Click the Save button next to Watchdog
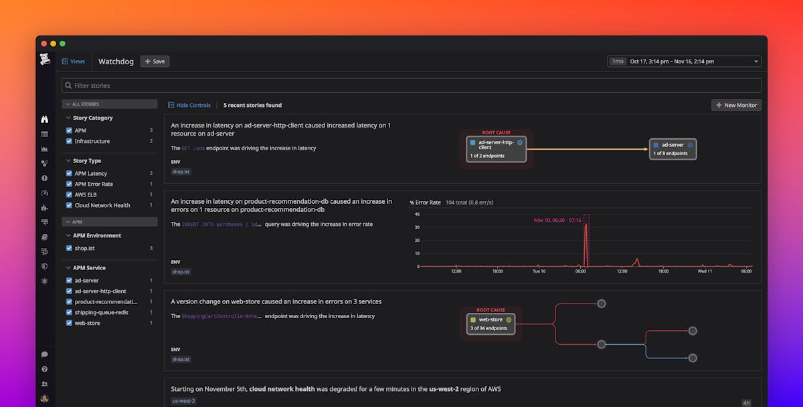 click(x=155, y=61)
